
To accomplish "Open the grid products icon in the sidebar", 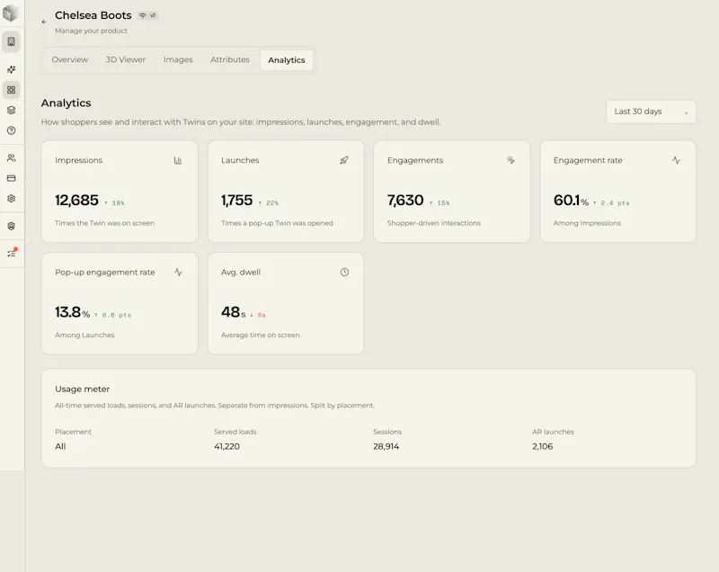I will [12, 90].
